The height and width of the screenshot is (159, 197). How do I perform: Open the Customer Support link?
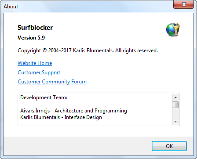coord(39,72)
